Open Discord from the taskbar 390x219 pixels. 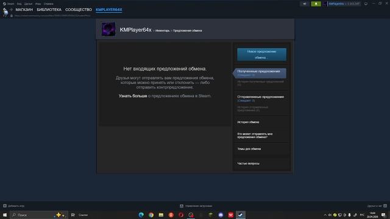pos(221,215)
